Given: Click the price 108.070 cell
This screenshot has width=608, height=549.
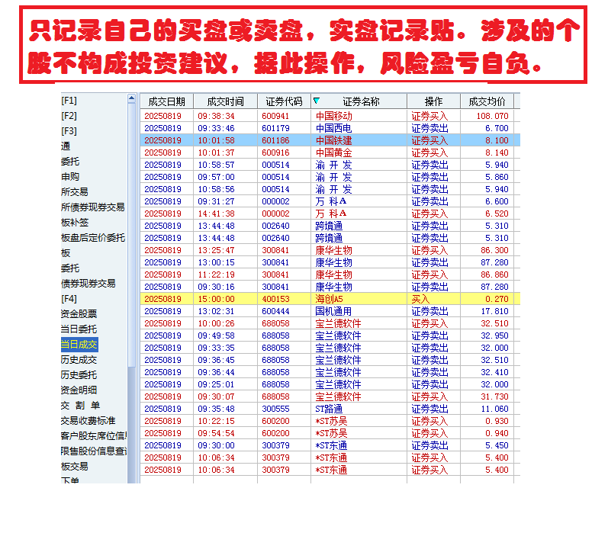Looking at the screenshot, I should click(493, 116).
